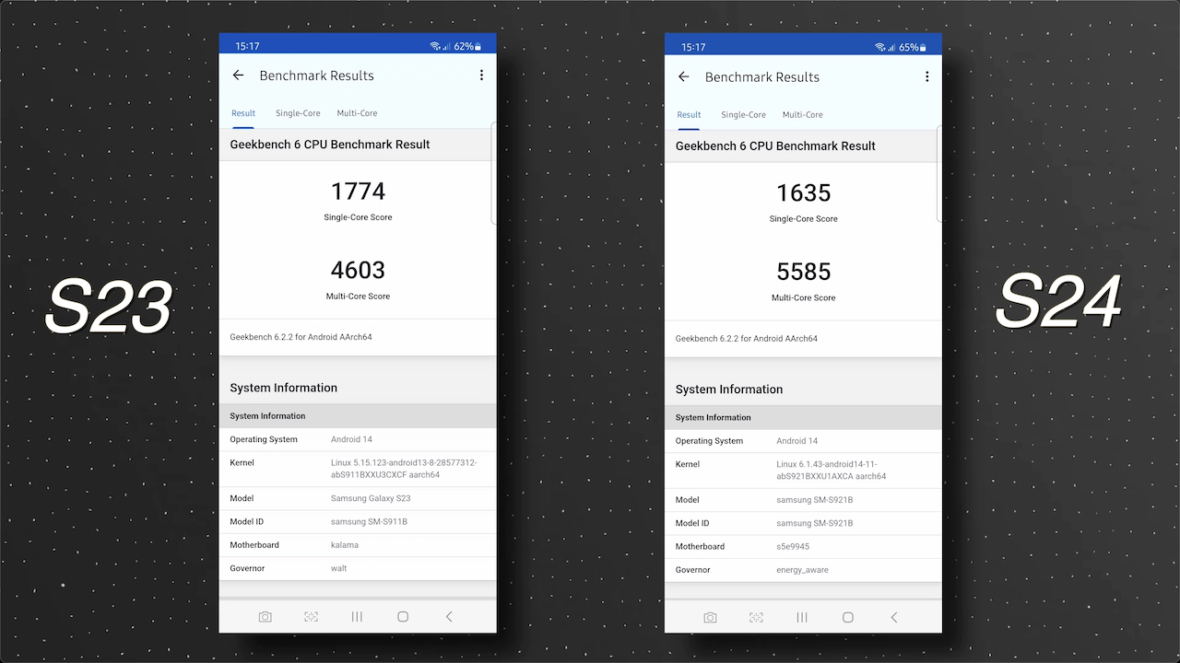Viewport: 1180px width, 663px height.
Task: Tap the 65% battery indicator on the S24 phone
Action: (913, 47)
